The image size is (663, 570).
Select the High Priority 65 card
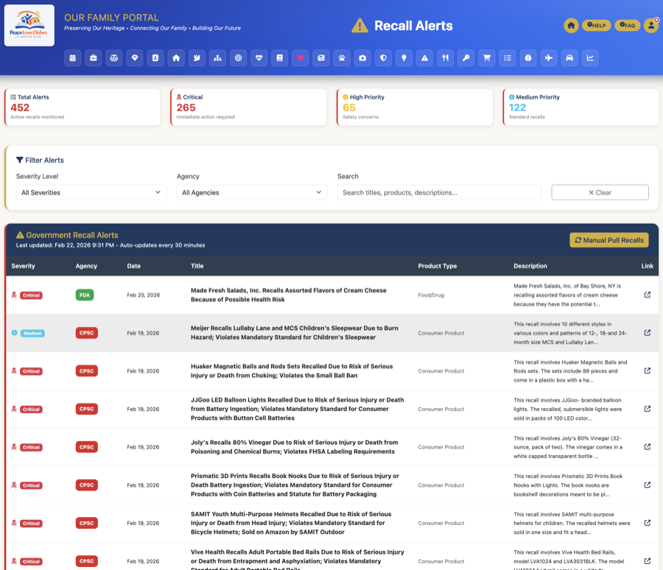coord(415,107)
